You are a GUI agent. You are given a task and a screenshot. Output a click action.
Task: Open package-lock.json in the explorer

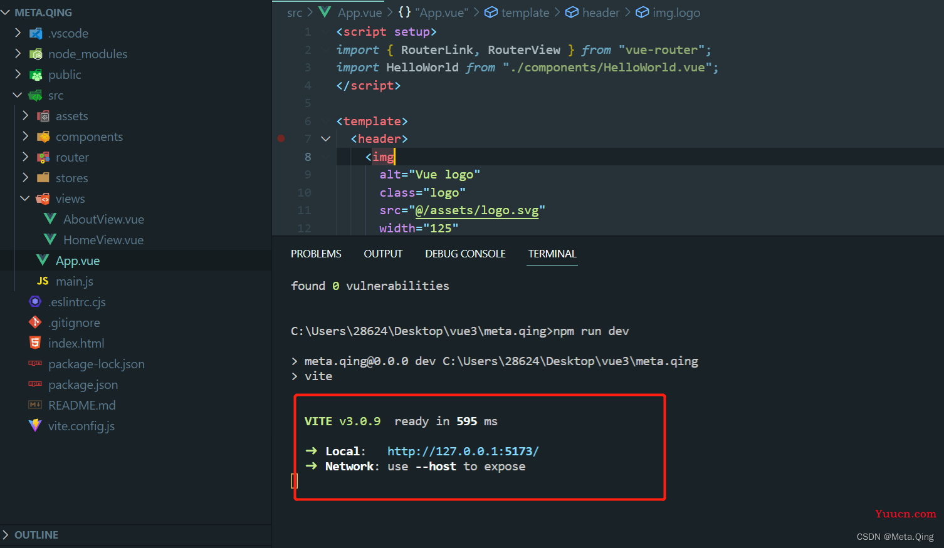(97, 364)
